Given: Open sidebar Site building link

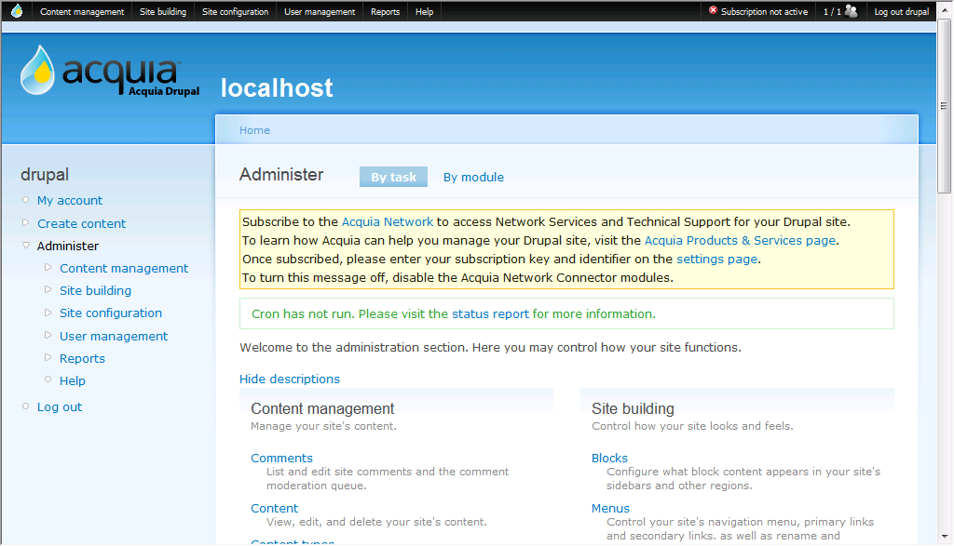Looking at the screenshot, I should (95, 291).
